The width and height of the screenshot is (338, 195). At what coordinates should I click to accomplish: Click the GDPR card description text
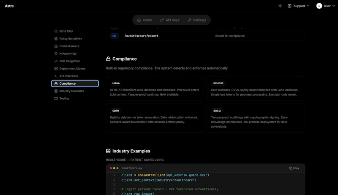coord(154,120)
